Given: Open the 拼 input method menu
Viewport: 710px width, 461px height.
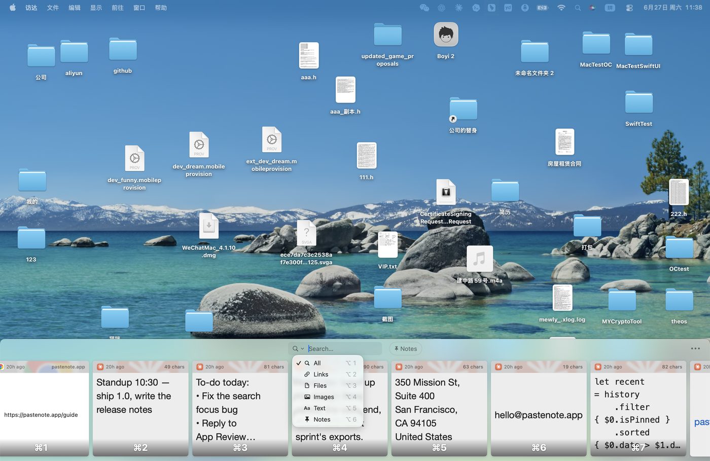Looking at the screenshot, I should click(x=610, y=8).
